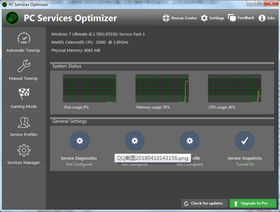This screenshot has width=280, height=212.
Task: Activate Gaming Mode checkered flag icon
Action: point(24,94)
